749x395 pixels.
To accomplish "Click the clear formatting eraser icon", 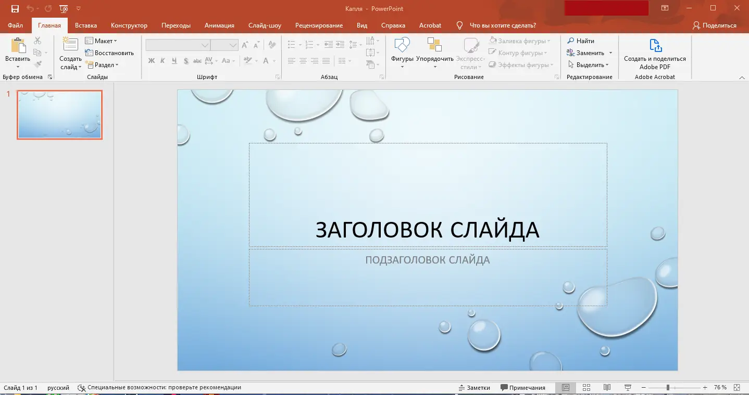I will [272, 45].
